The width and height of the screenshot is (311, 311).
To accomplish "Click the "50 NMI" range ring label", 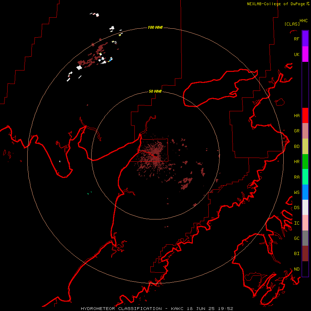I will 155,91.
